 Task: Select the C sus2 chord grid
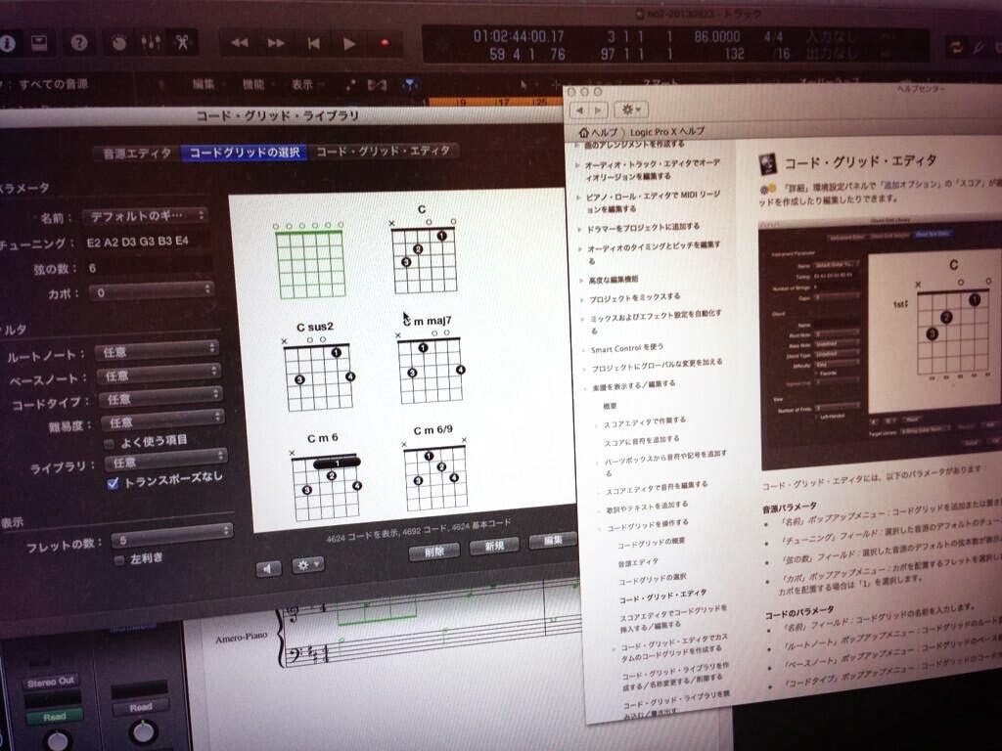[x=318, y=366]
